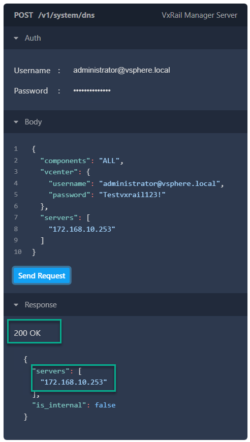
Task: Click the VxRail Manager Server label
Action: pyautogui.click(x=200, y=15)
